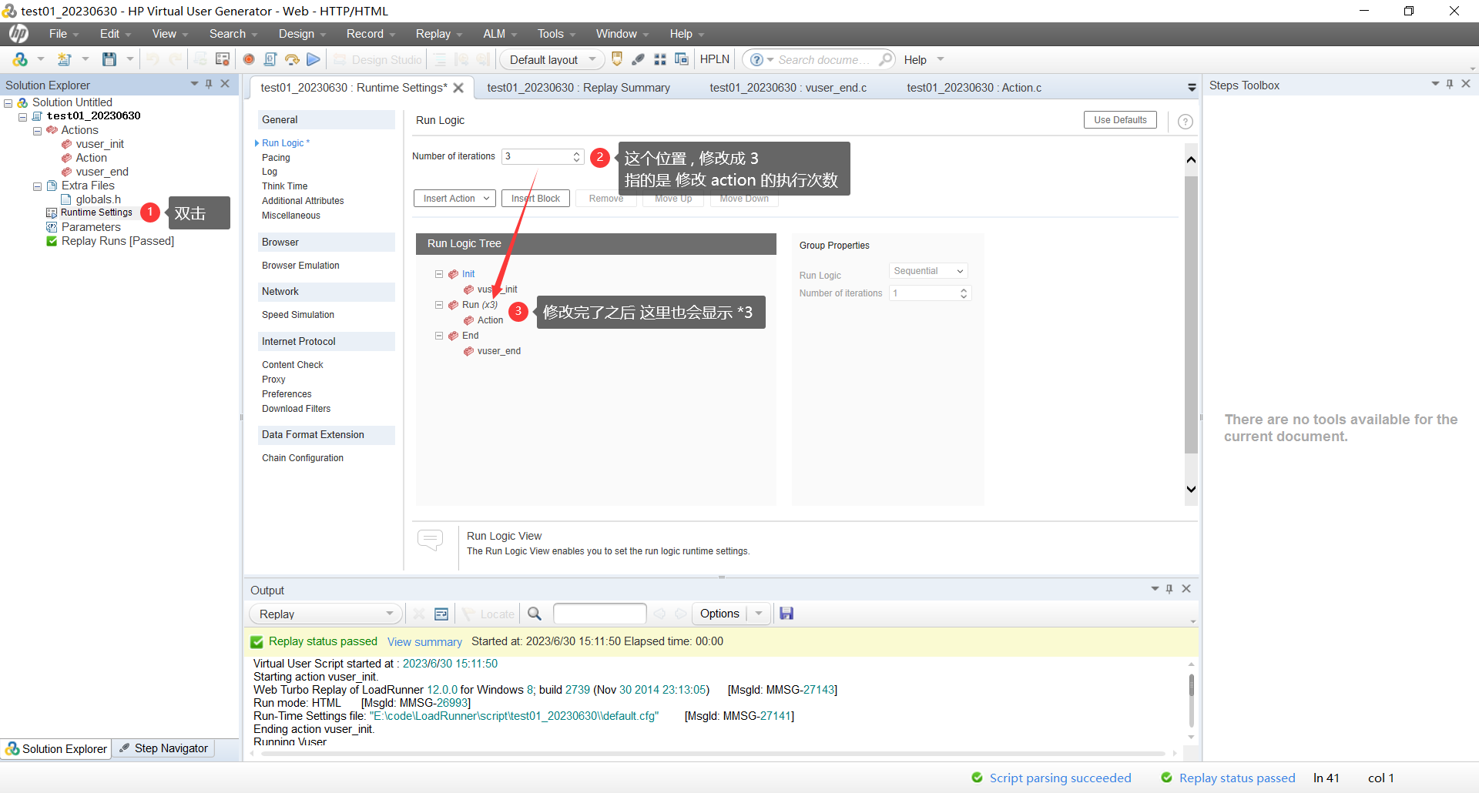Click the View summary link
The image size is (1479, 793).
point(424,642)
